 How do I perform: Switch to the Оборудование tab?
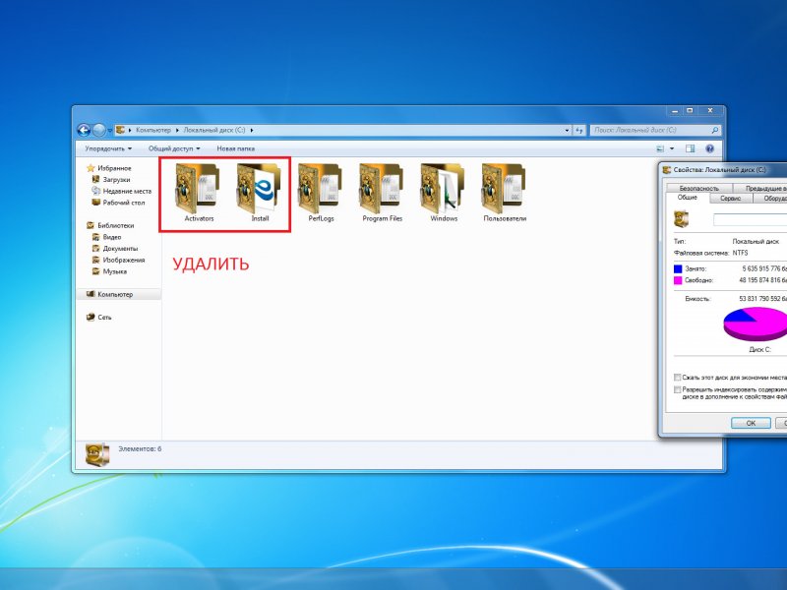[x=770, y=199]
